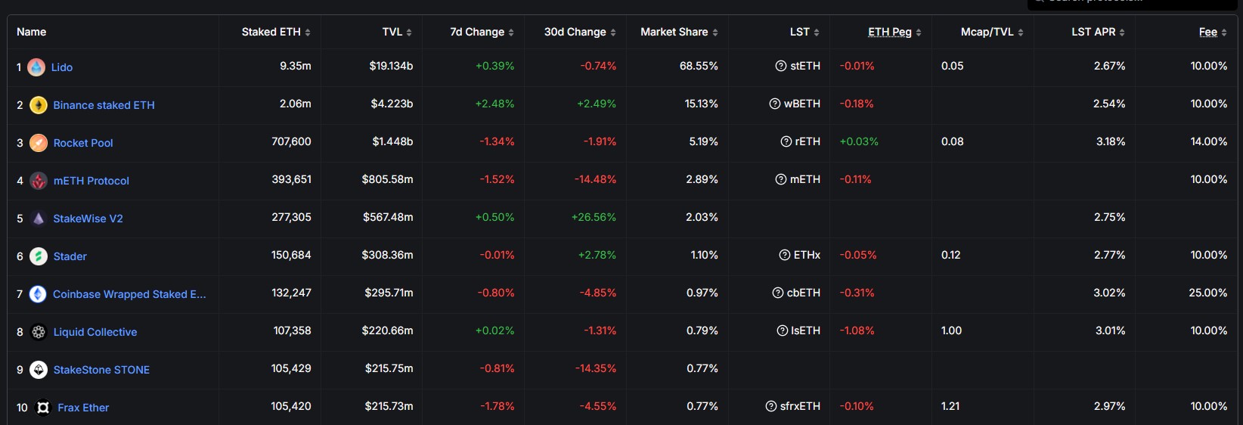Image resolution: width=1243 pixels, height=425 pixels.
Task: Click the StakeWise V2 logo icon
Action: pos(39,219)
